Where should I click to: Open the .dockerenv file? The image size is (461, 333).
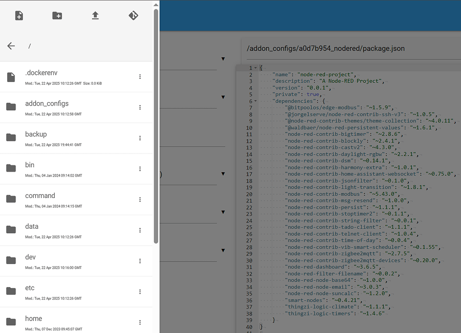coord(76,77)
